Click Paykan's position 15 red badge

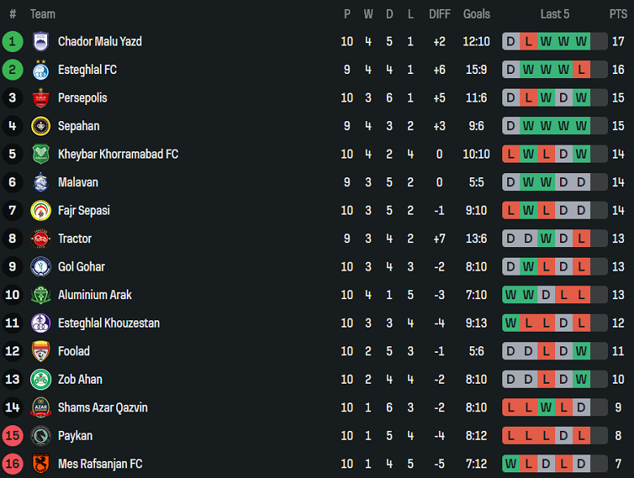click(x=12, y=436)
